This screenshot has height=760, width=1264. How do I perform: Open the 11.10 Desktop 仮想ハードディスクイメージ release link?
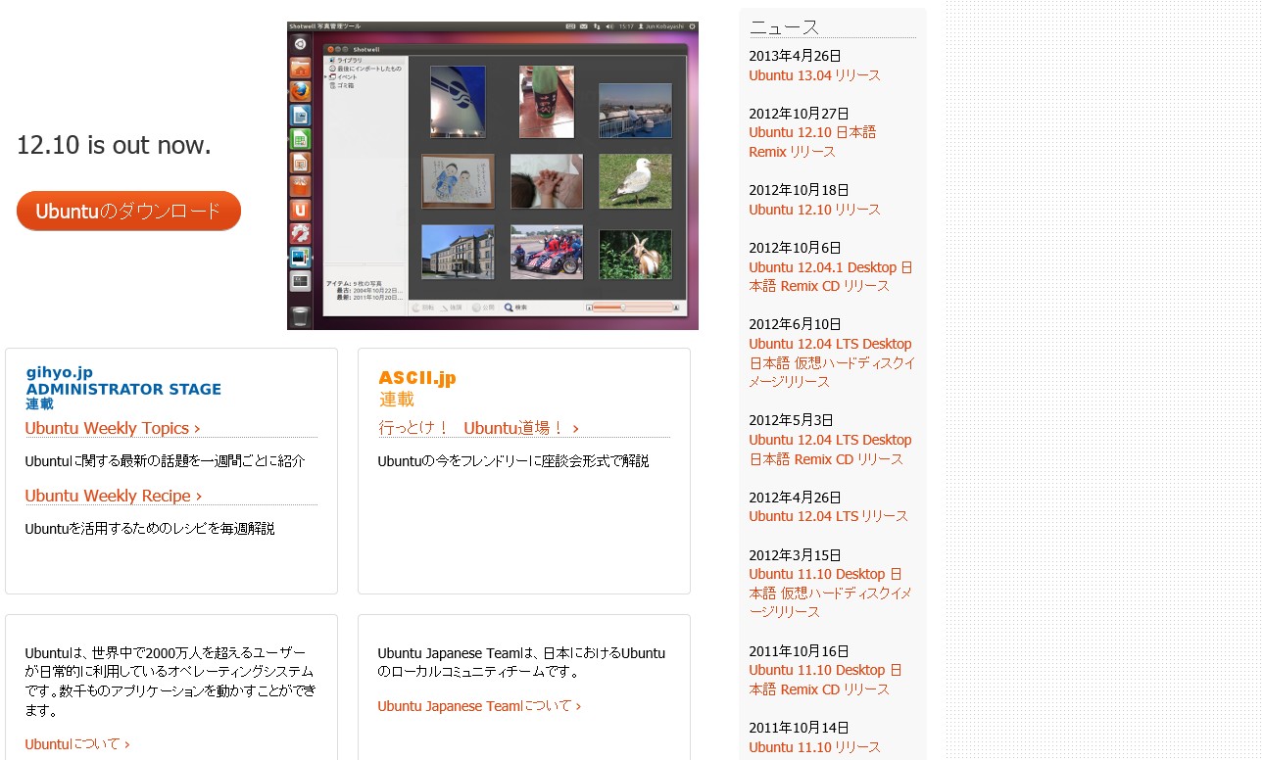[830, 593]
